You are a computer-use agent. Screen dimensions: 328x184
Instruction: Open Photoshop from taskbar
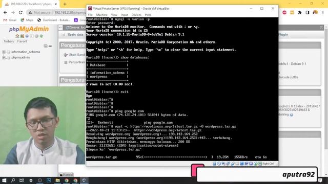[49, 180]
